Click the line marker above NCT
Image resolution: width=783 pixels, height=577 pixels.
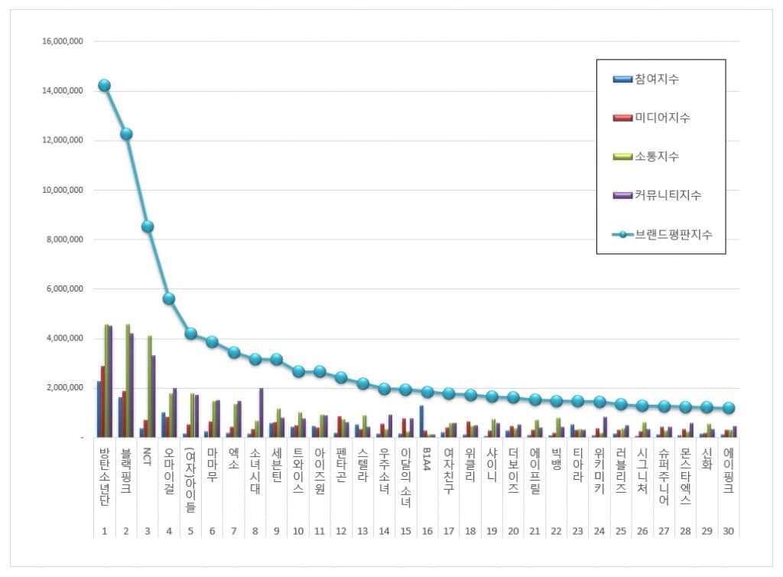pos(148,227)
